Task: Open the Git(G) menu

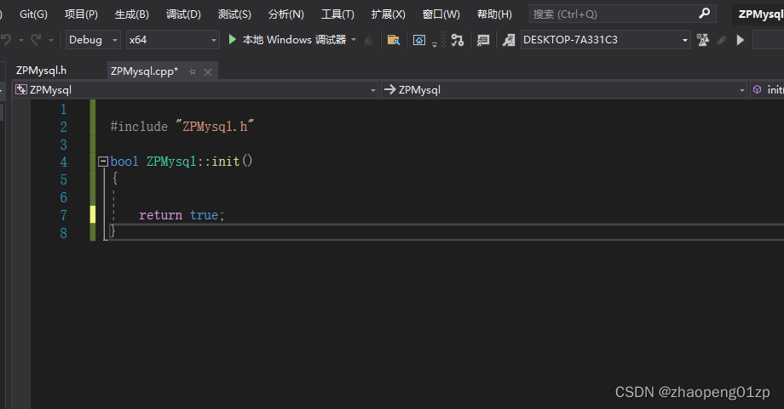Action: (x=33, y=14)
